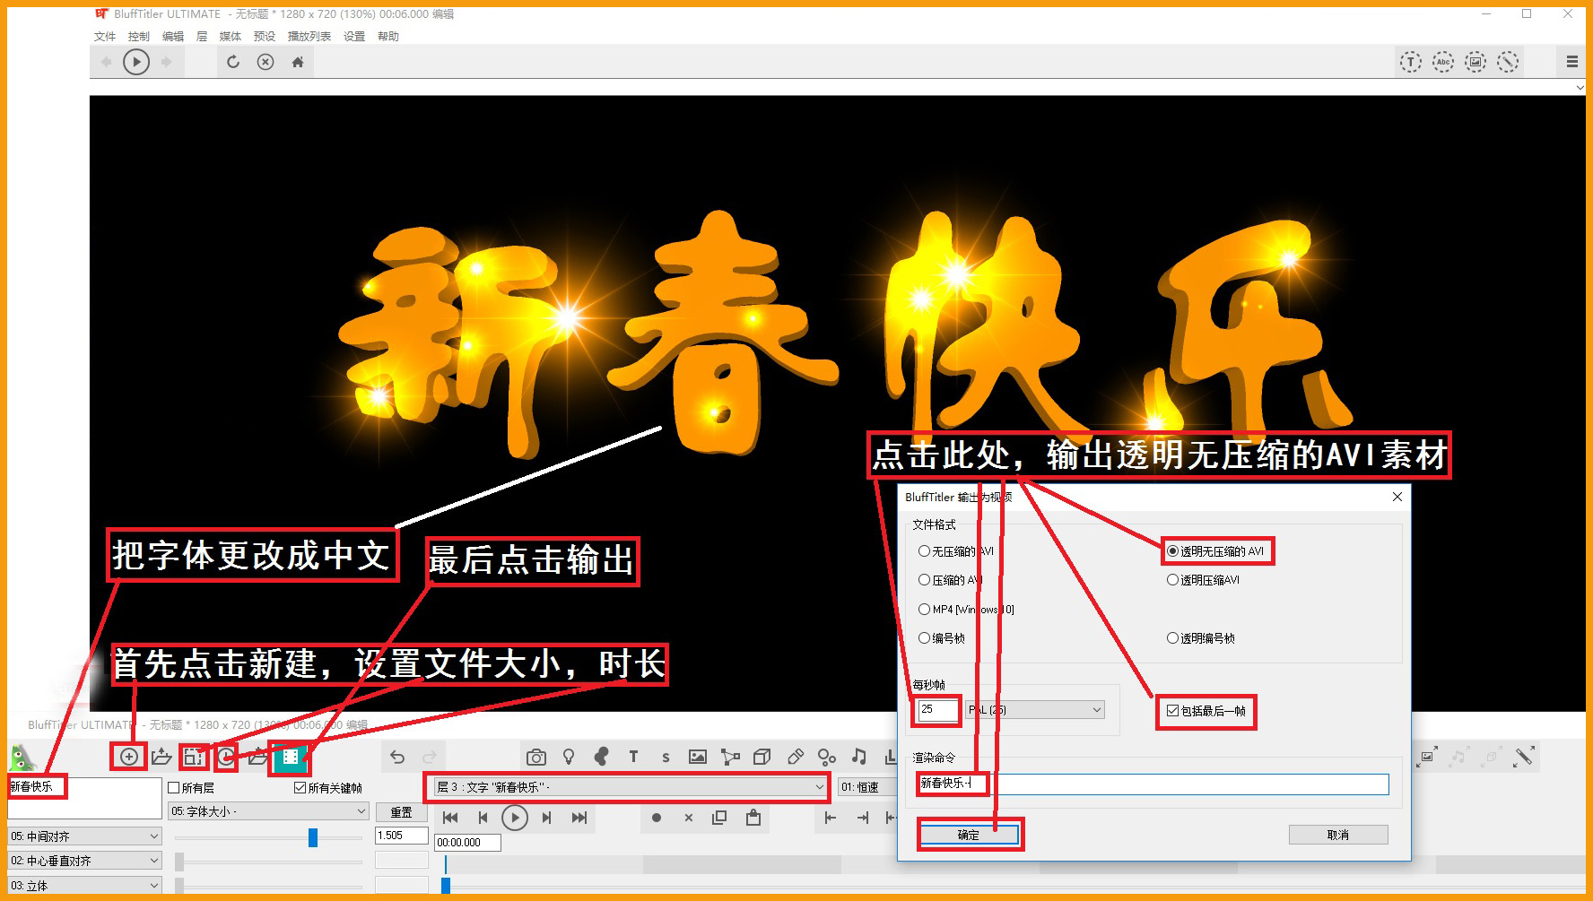Add a camera layer icon
The height and width of the screenshot is (901, 1593).
536,757
